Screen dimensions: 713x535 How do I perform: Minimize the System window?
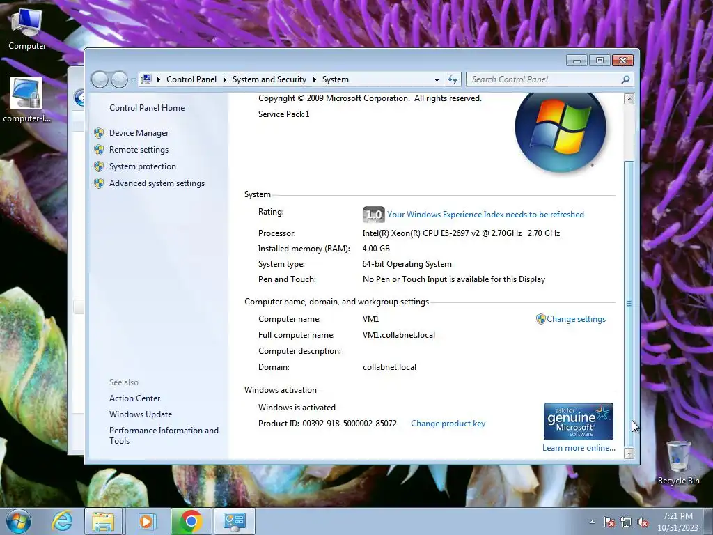(x=577, y=60)
